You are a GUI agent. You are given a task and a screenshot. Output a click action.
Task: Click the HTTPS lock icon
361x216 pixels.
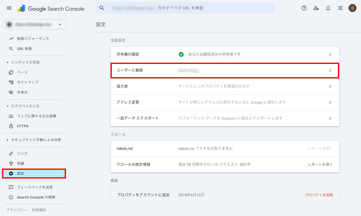11,126
